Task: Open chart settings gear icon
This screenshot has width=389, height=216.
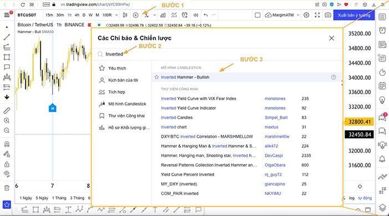Action: click(x=306, y=15)
